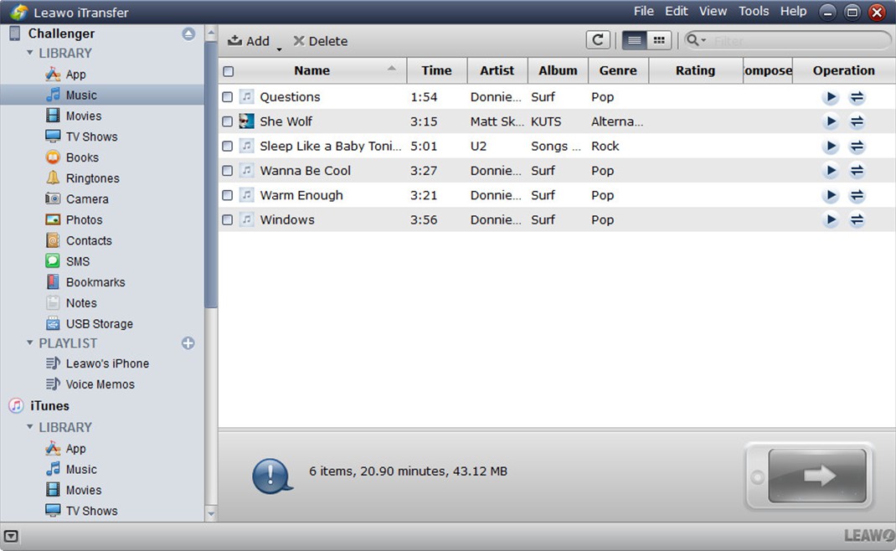The width and height of the screenshot is (896, 551).
Task: Select Movies in Challenger library
Action: tap(83, 116)
